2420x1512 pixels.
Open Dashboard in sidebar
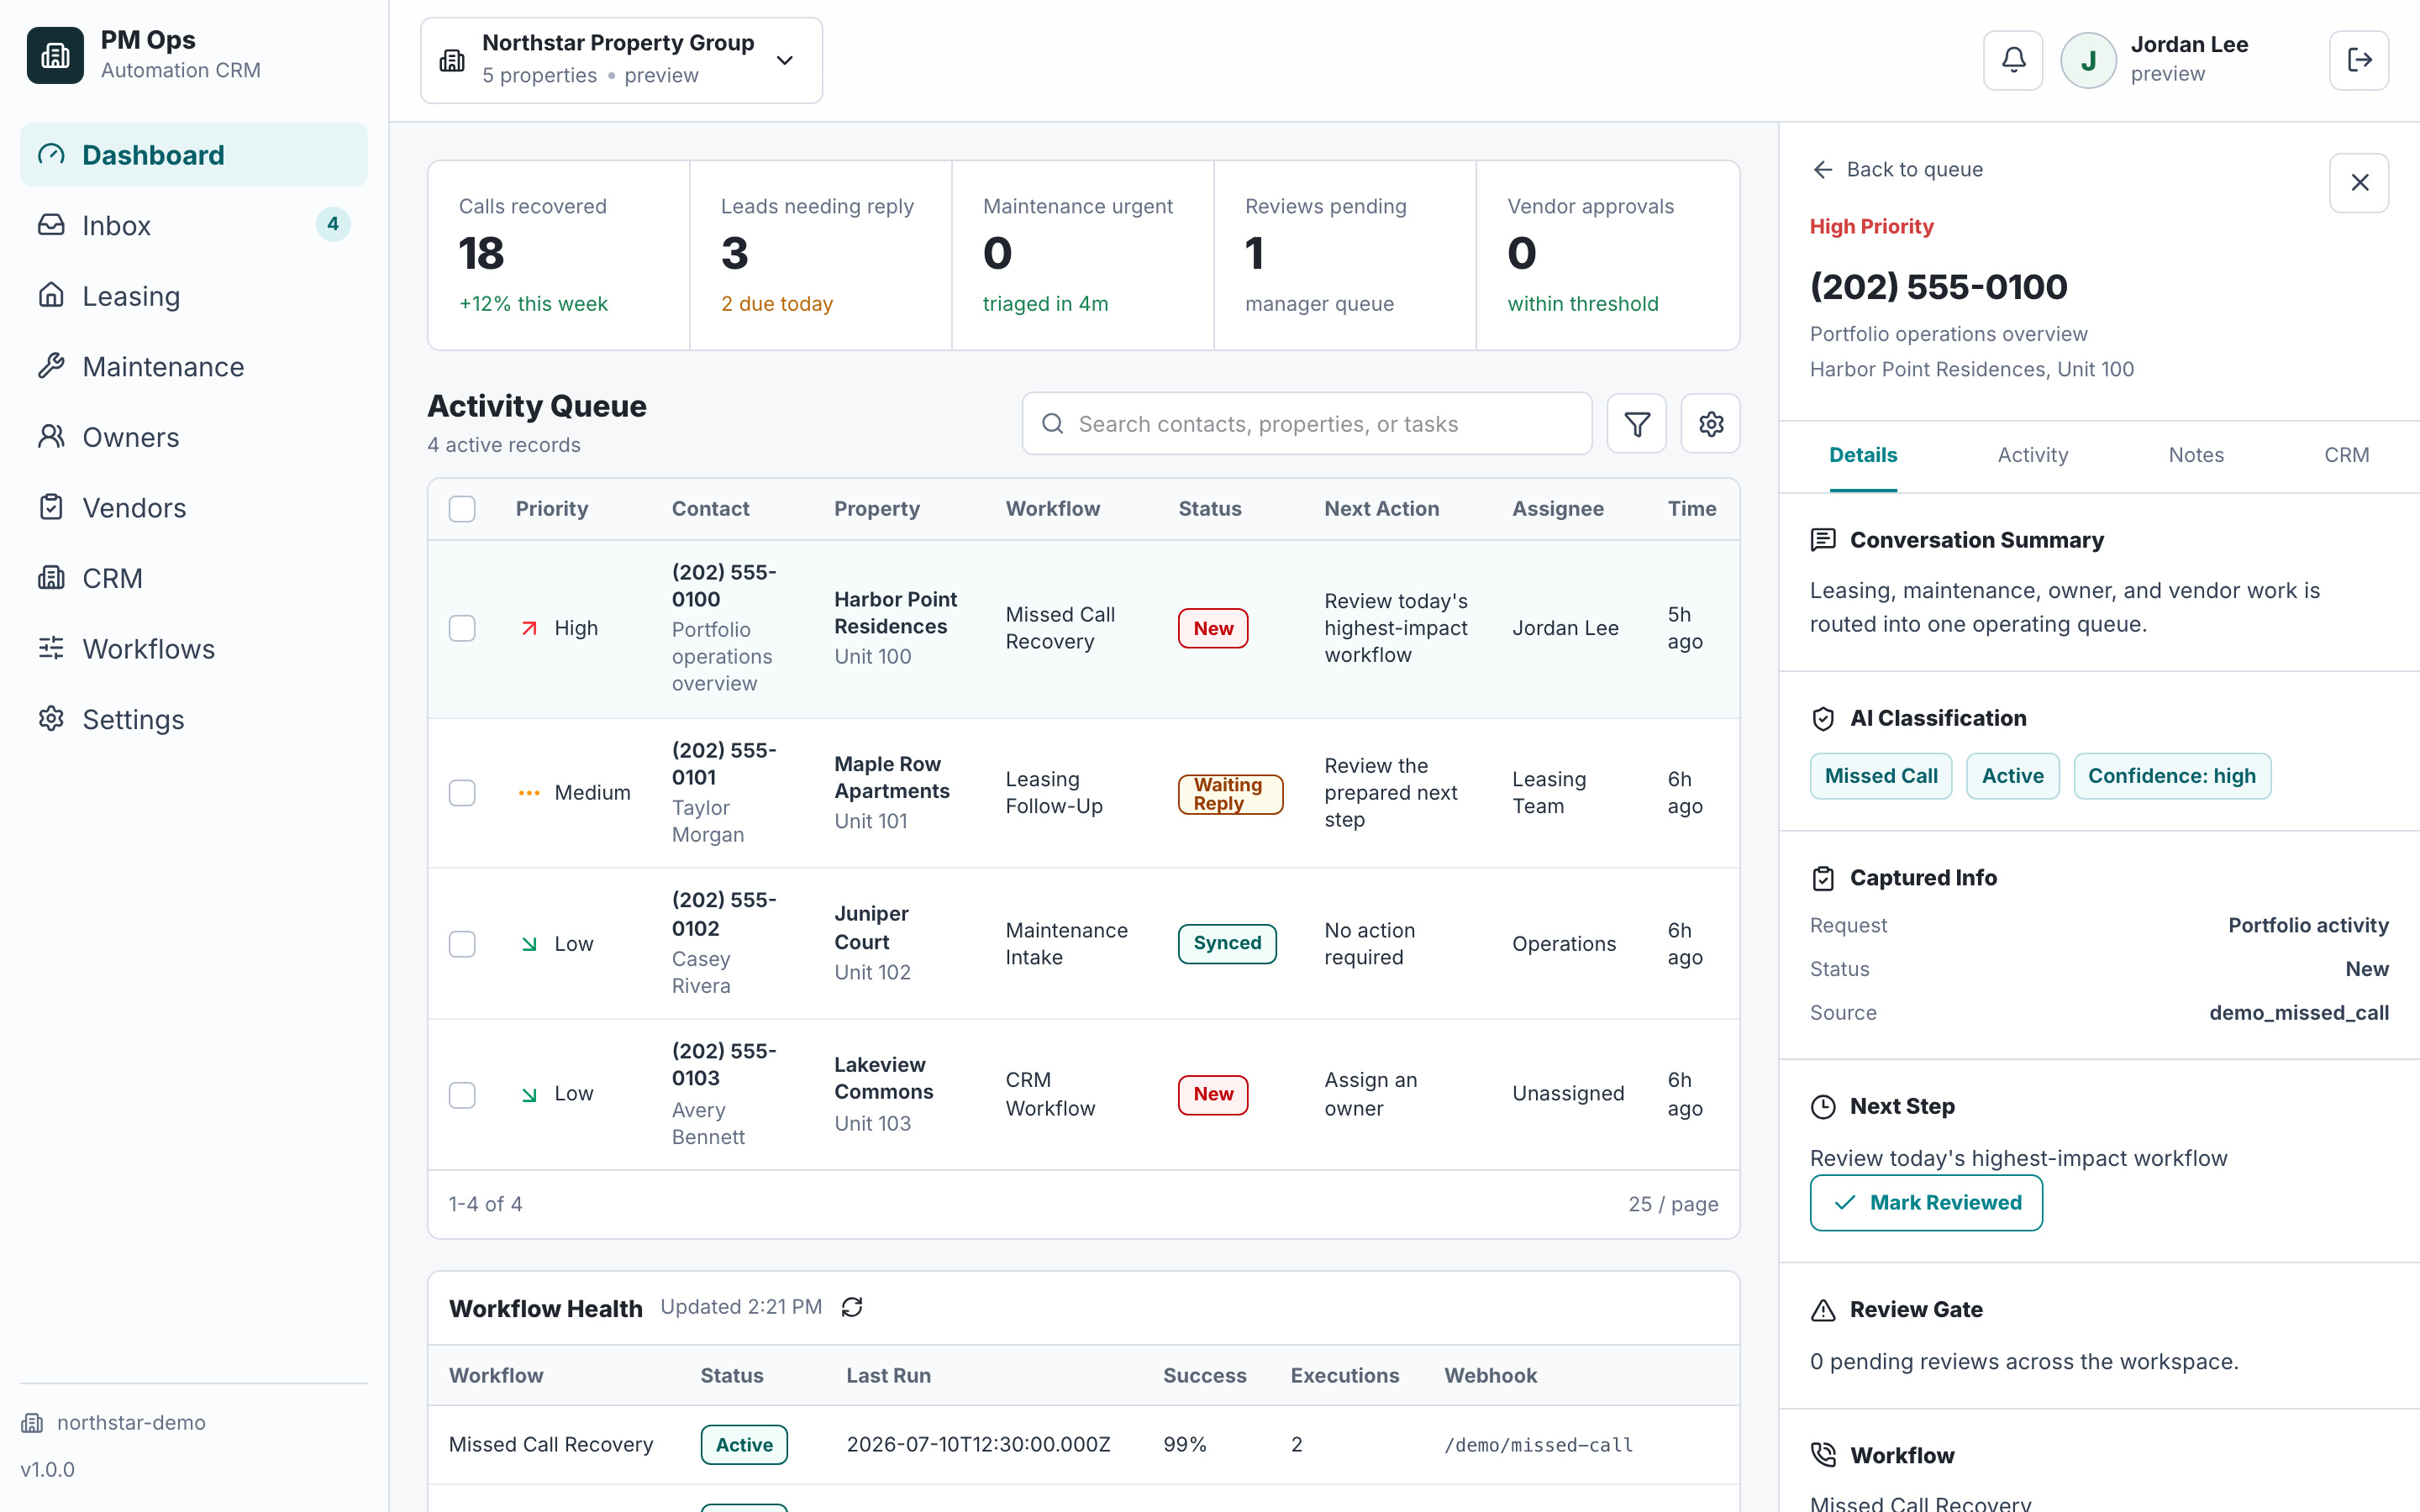click(x=194, y=155)
